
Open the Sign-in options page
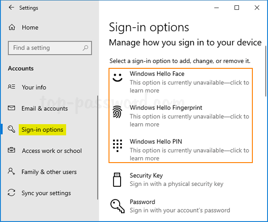click(42, 130)
